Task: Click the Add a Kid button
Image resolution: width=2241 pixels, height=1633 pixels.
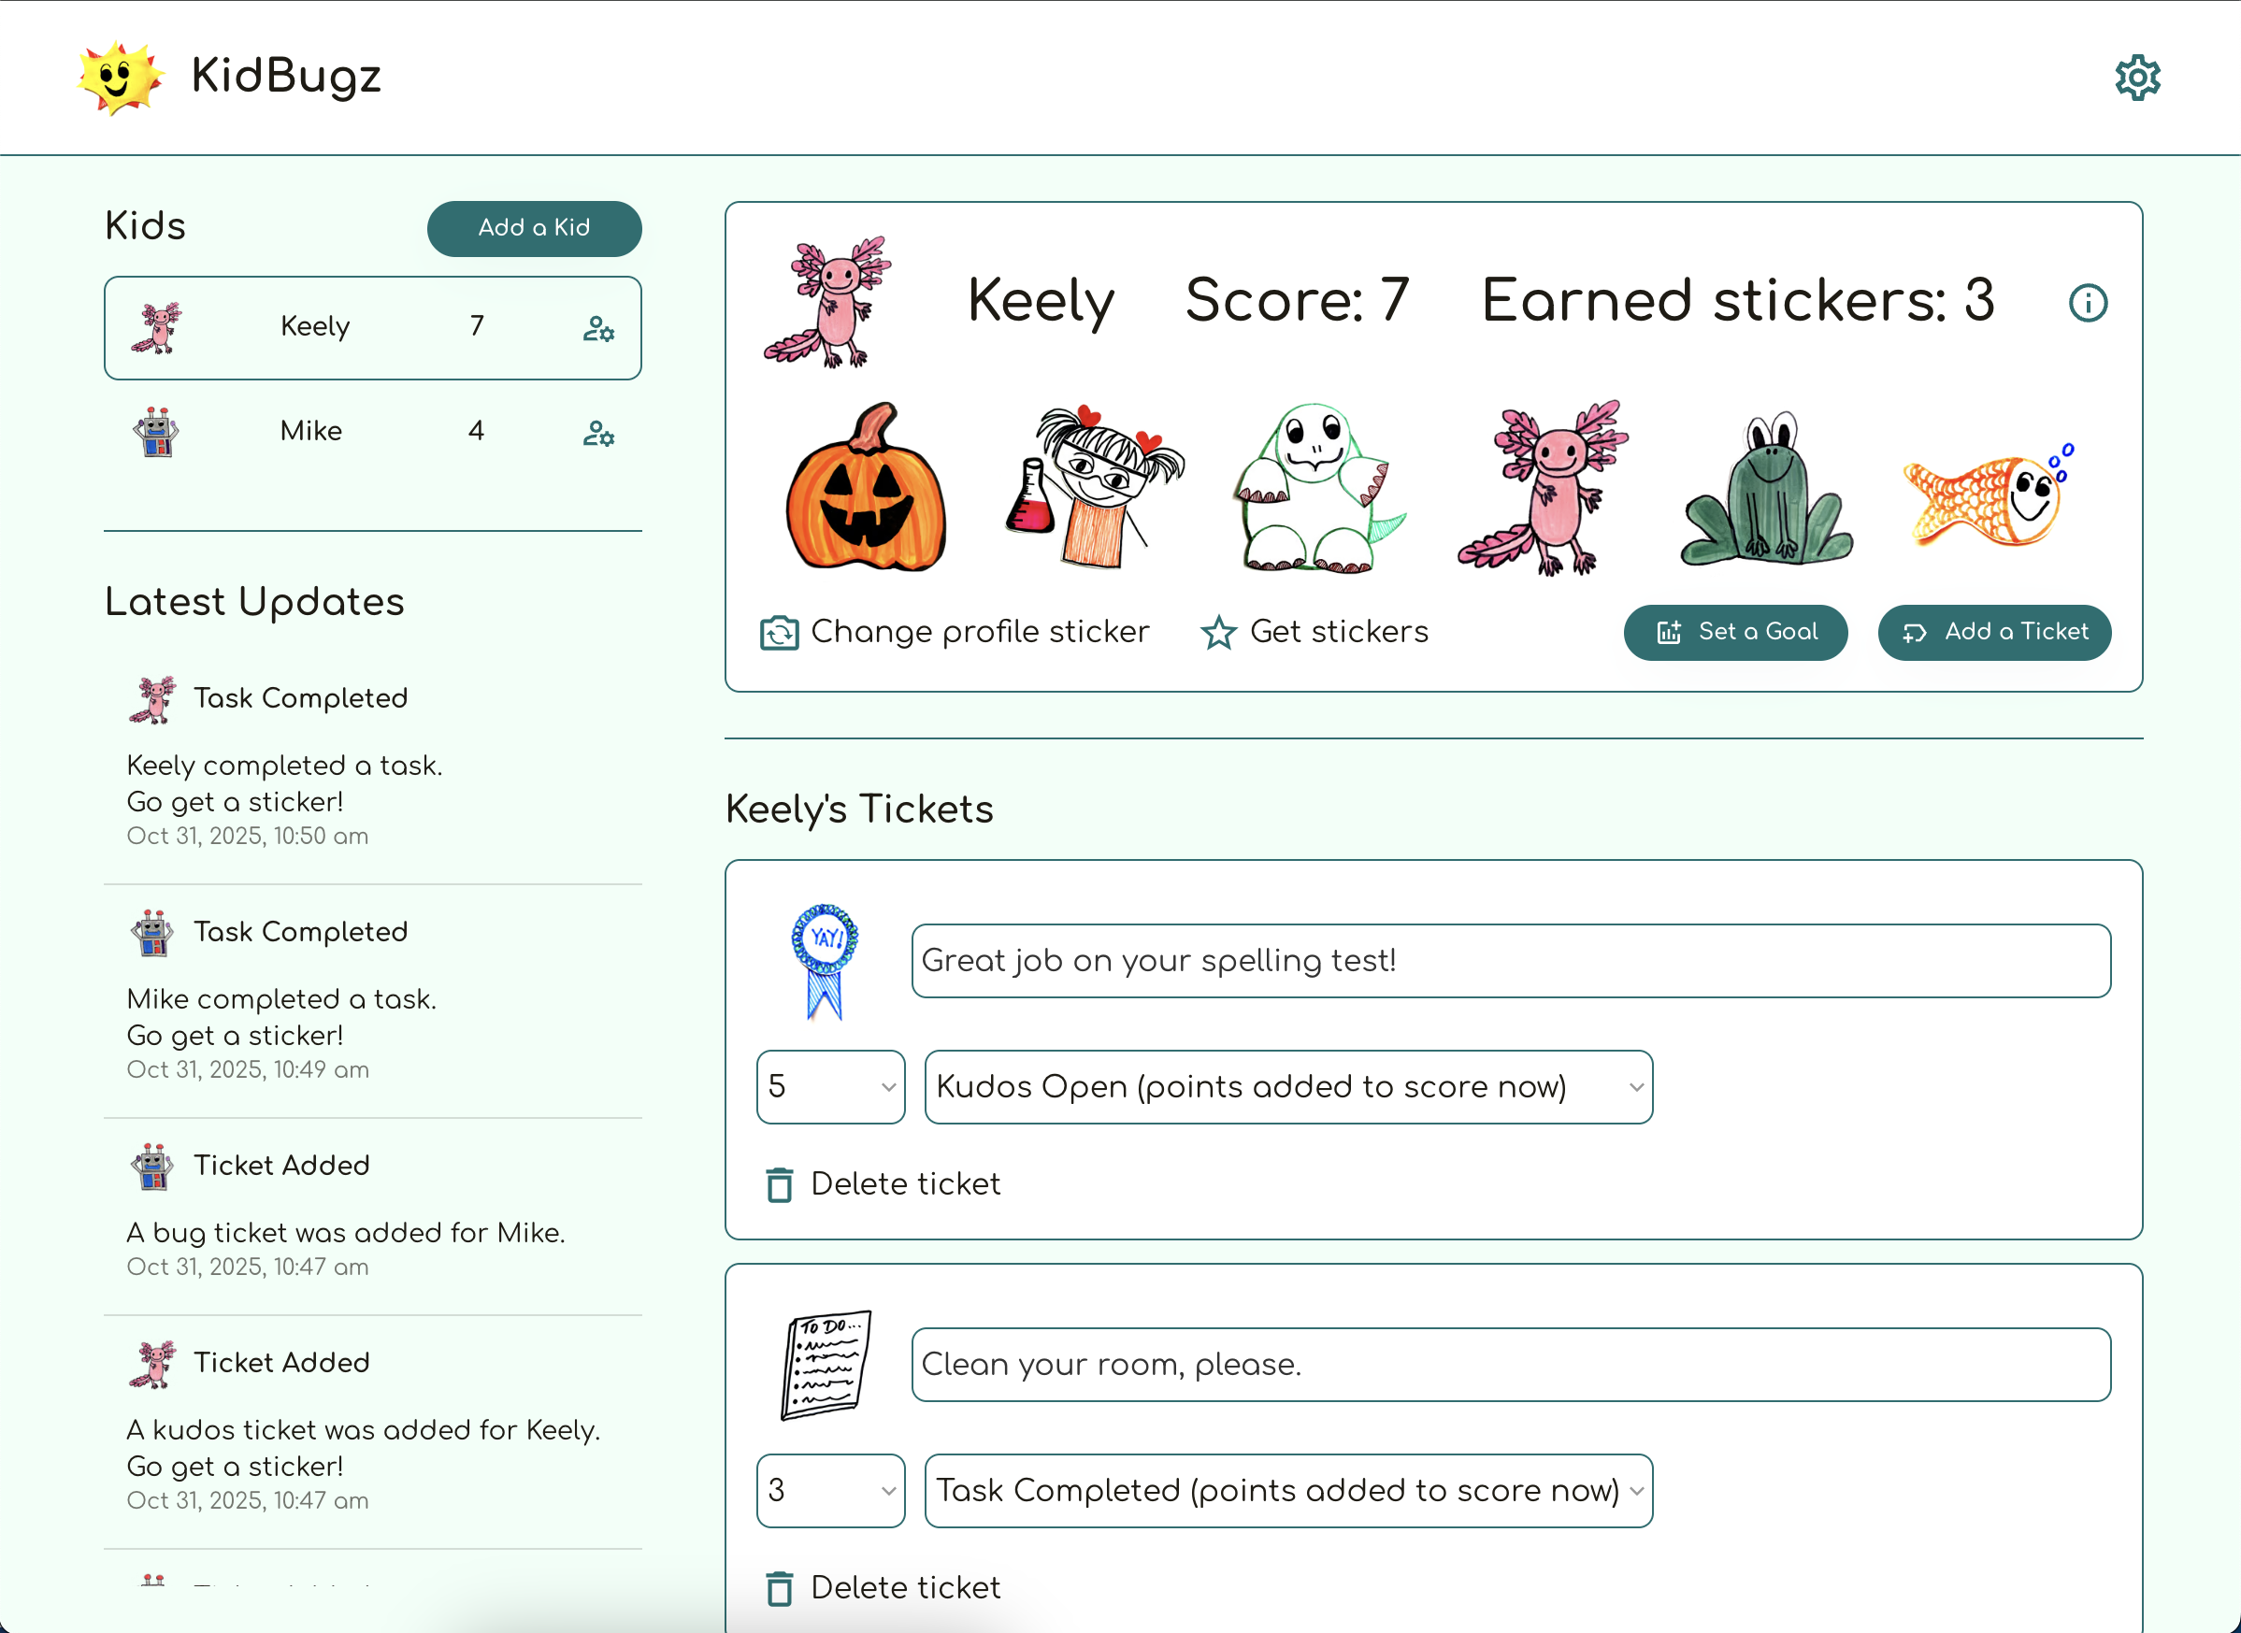Action: click(x=534, y=228)
